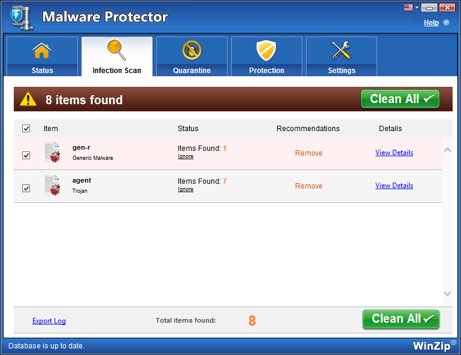The width and height of the screenshot is (461, 355).
Task: Click the Status house icon
Action: coord(42,51)
